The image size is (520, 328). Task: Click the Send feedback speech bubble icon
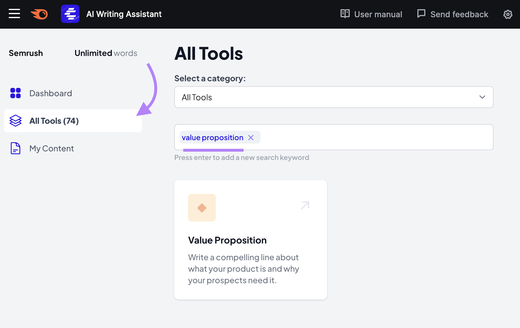point(421,14)
